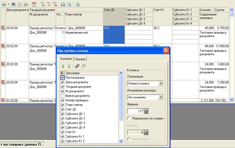The width and height of the screenshot is (235, 148).
Task: Click the calendar date interval icon in toolbar
Action: [x=34, y=4]
